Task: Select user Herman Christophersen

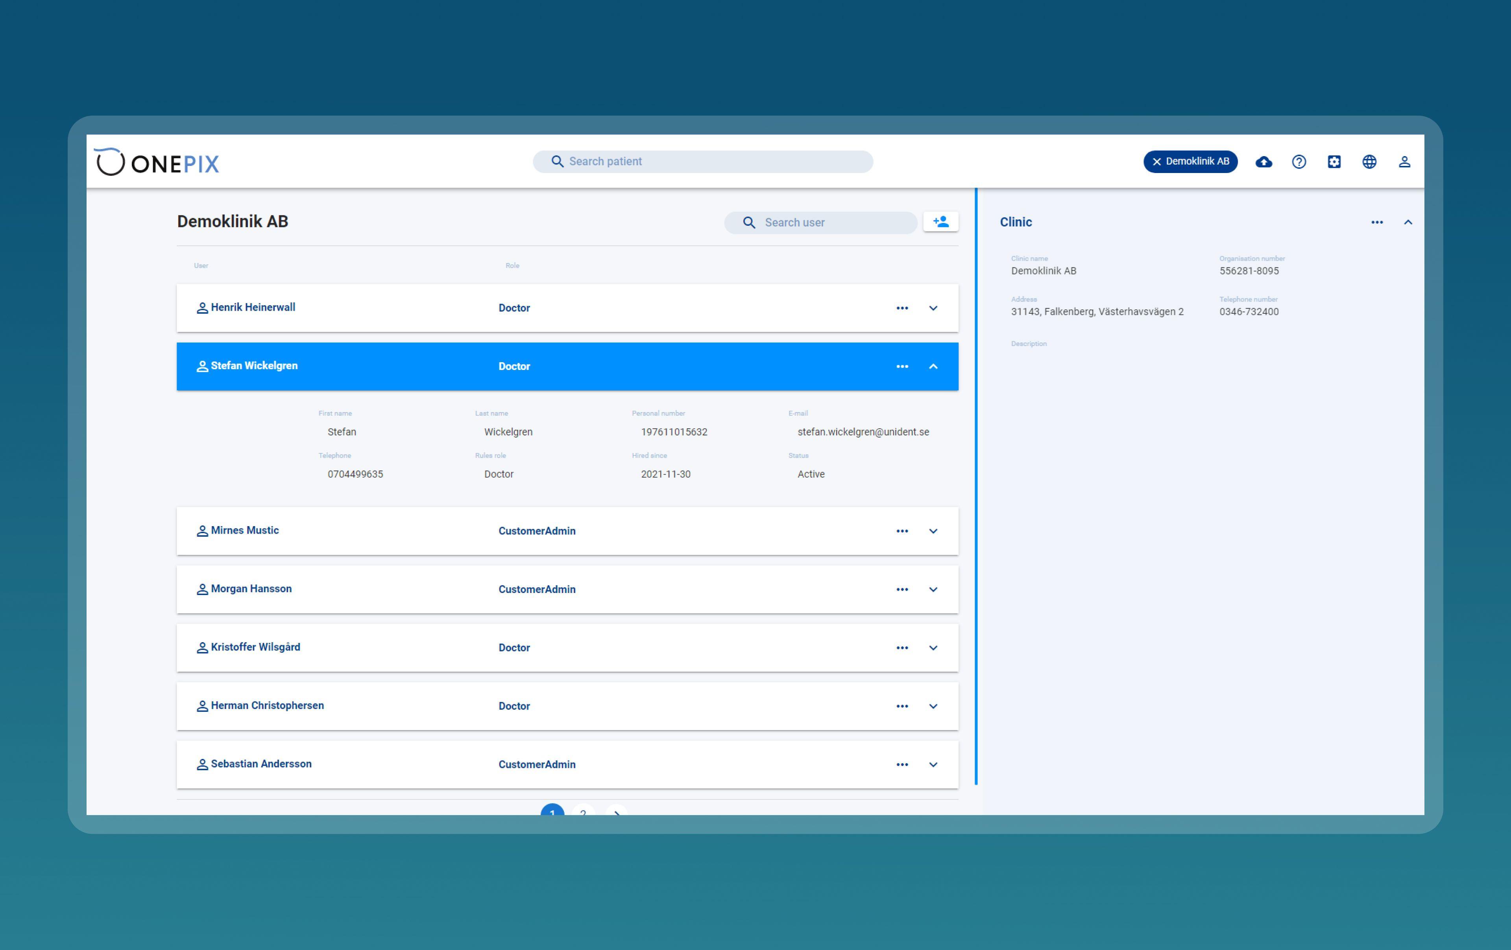Action: (x=267, y=705)
